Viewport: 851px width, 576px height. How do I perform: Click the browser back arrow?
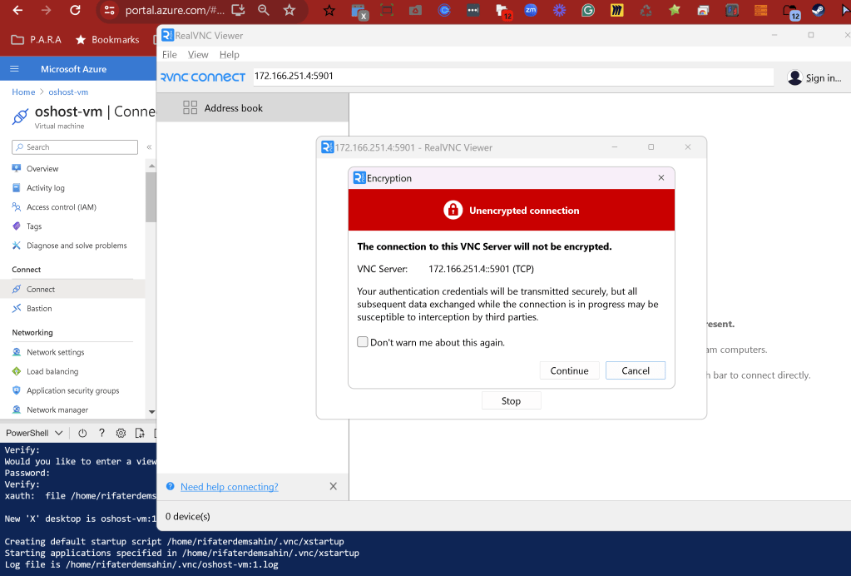tap(17, 10)
